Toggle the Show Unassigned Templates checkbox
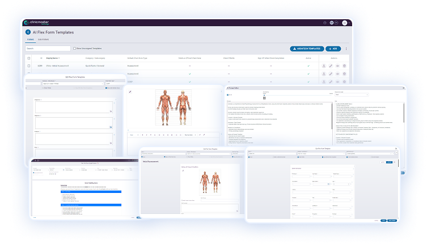The width and height of the screenshot is (427, 245). [75, 49]
